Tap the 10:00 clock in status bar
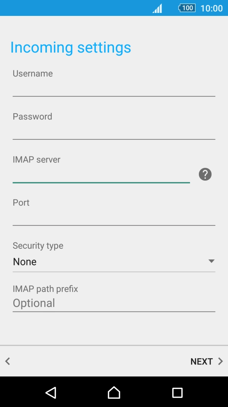The width and height of the screenshot is (228, 407). 211,8
